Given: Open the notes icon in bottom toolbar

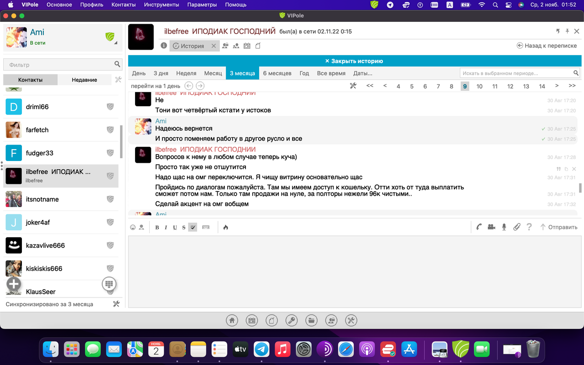Looking at the screenshot, I should pos(272,320).
